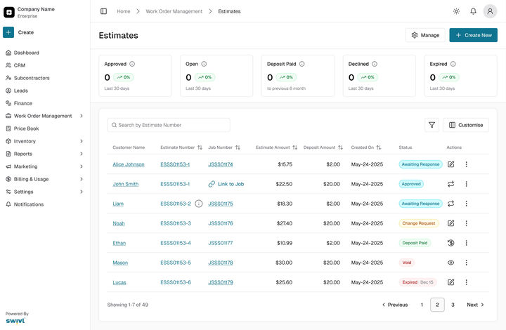This screenshot has height=330, width=506.
Task: Open Dashboard from the sidebar
Action: tap(22, 53)
